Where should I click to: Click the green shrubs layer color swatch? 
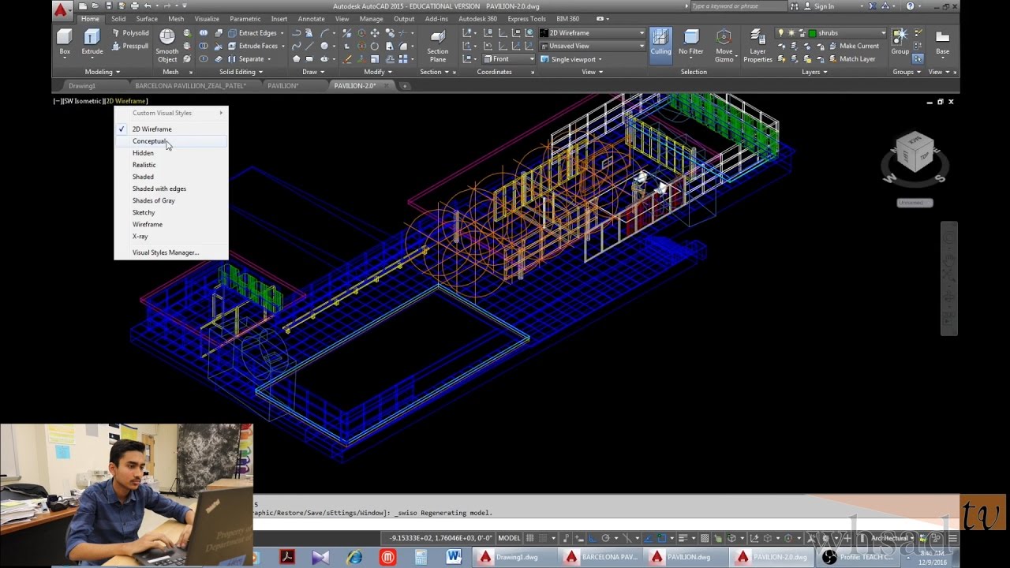812,33
